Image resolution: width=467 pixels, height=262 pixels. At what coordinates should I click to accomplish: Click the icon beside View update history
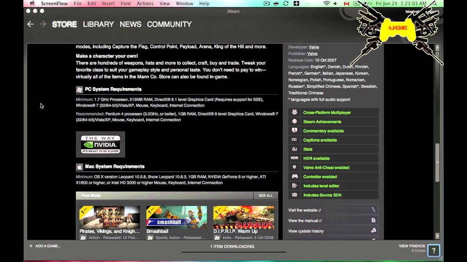point(373,230)
